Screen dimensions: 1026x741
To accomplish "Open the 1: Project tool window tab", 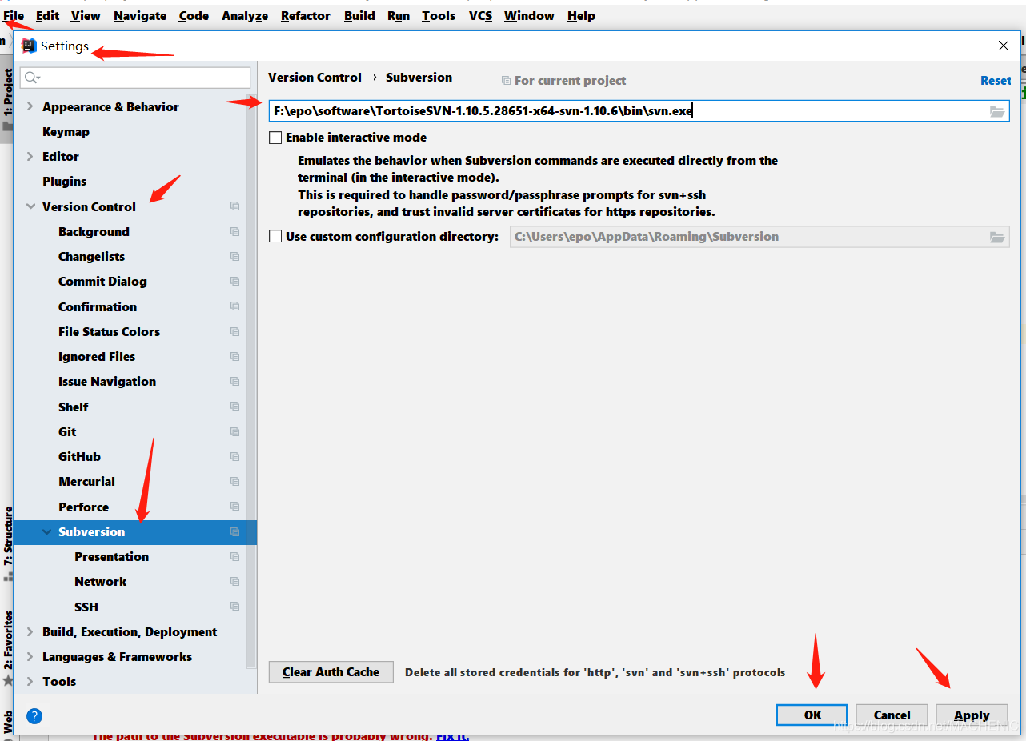I will (x=8, y=100).
